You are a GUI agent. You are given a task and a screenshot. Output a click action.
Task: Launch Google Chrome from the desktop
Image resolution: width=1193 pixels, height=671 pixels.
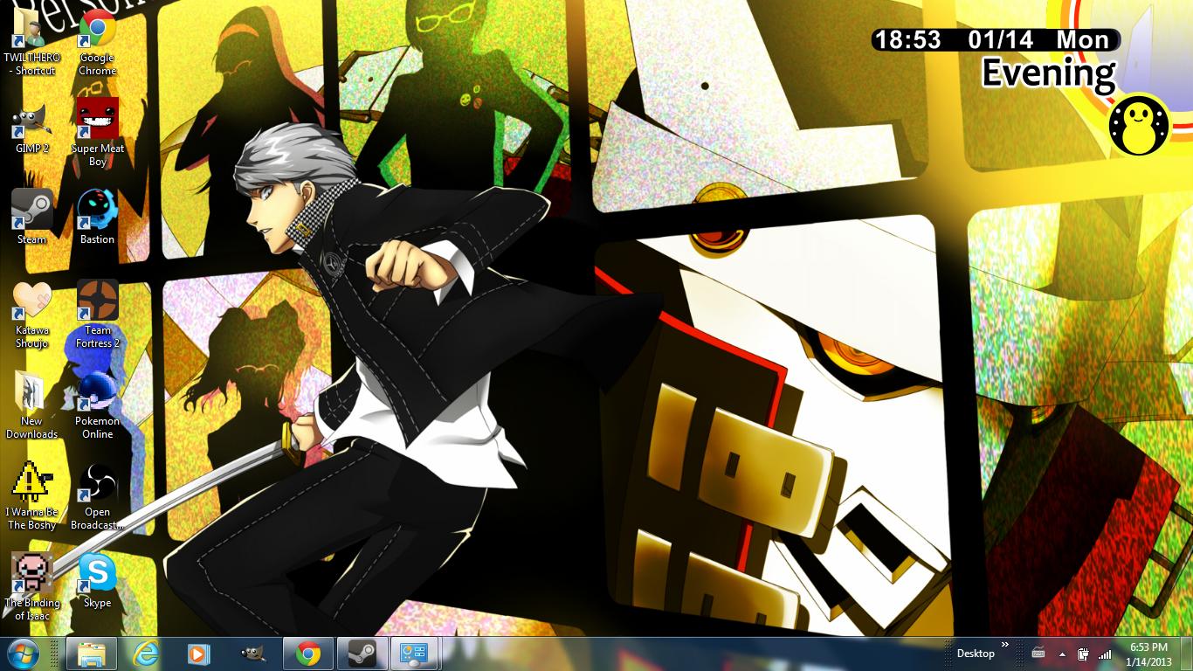98,41
